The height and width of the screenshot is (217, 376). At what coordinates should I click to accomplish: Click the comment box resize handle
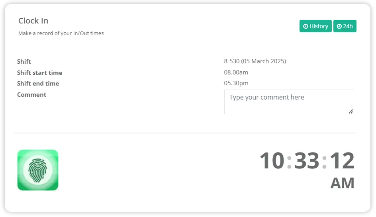(351, 111)
